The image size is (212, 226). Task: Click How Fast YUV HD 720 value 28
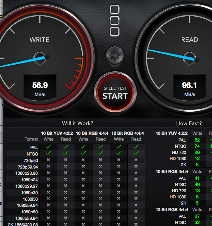pyautogui.click(x=197, y=152)
